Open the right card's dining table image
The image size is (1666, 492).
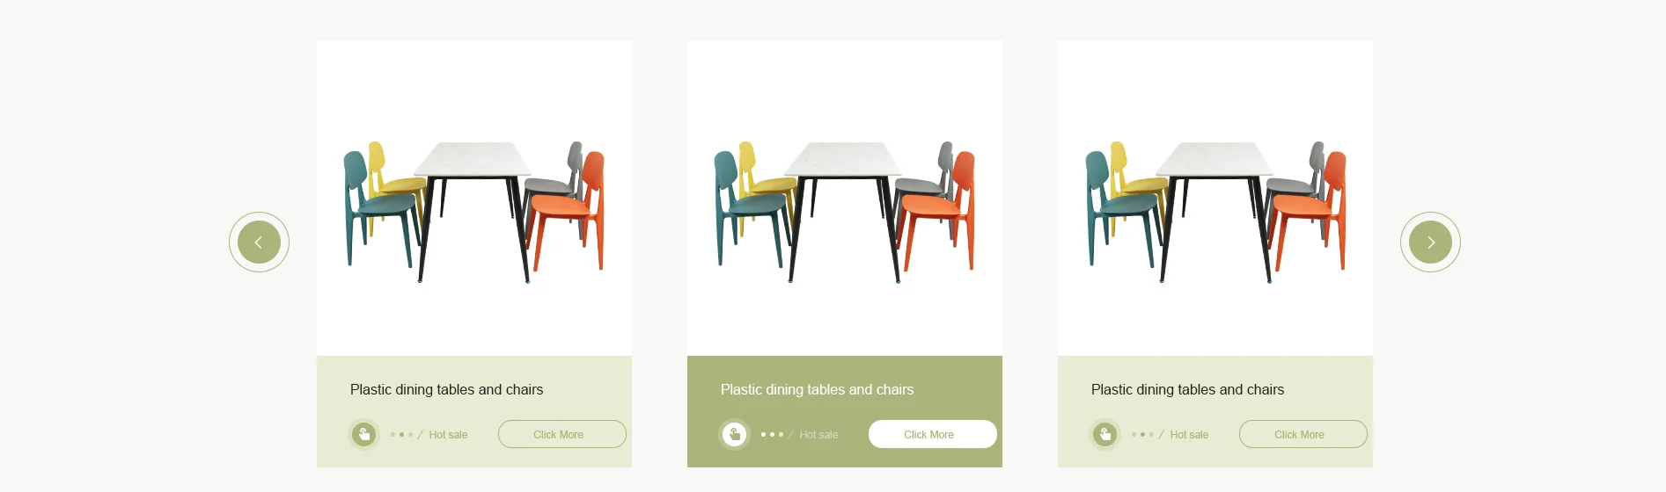tap(1215, 211)
